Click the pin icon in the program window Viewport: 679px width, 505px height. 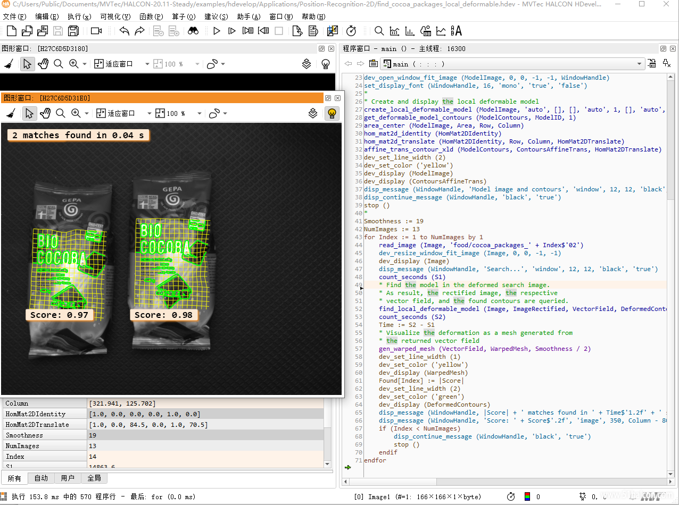coord(667,64)
